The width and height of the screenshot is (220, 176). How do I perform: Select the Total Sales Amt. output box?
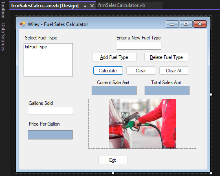click(167, 91)
